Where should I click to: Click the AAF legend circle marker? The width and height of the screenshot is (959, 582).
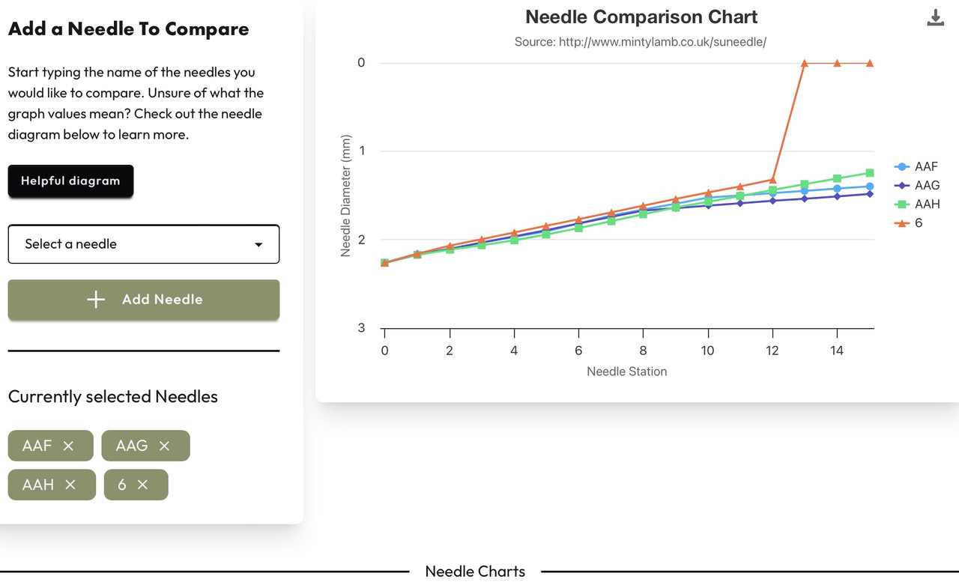click(902, 167)
